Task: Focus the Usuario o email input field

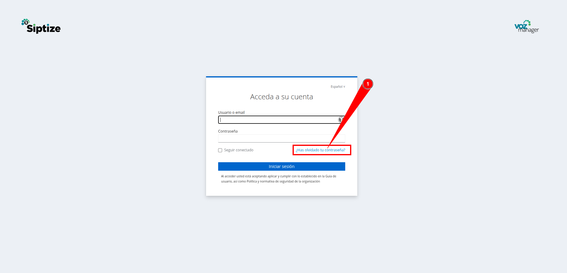Action: pos(282,120)
